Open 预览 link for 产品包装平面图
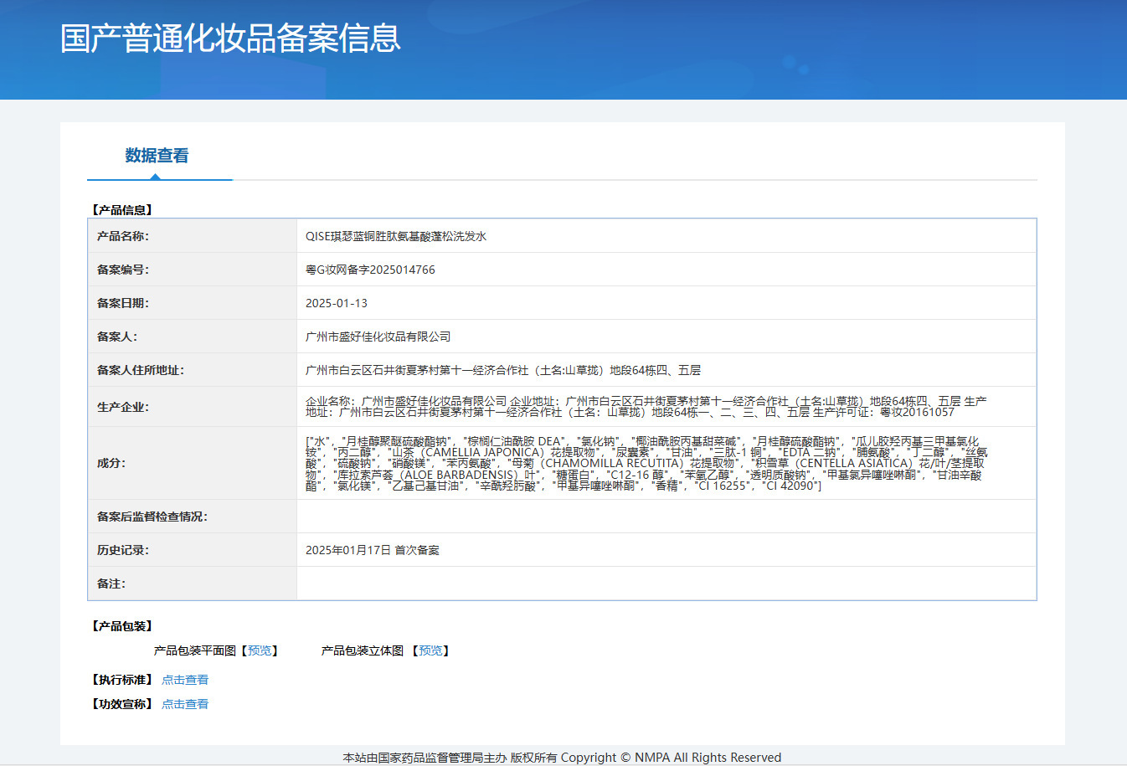Screen dimensions: 1127x766 (260, 650)
